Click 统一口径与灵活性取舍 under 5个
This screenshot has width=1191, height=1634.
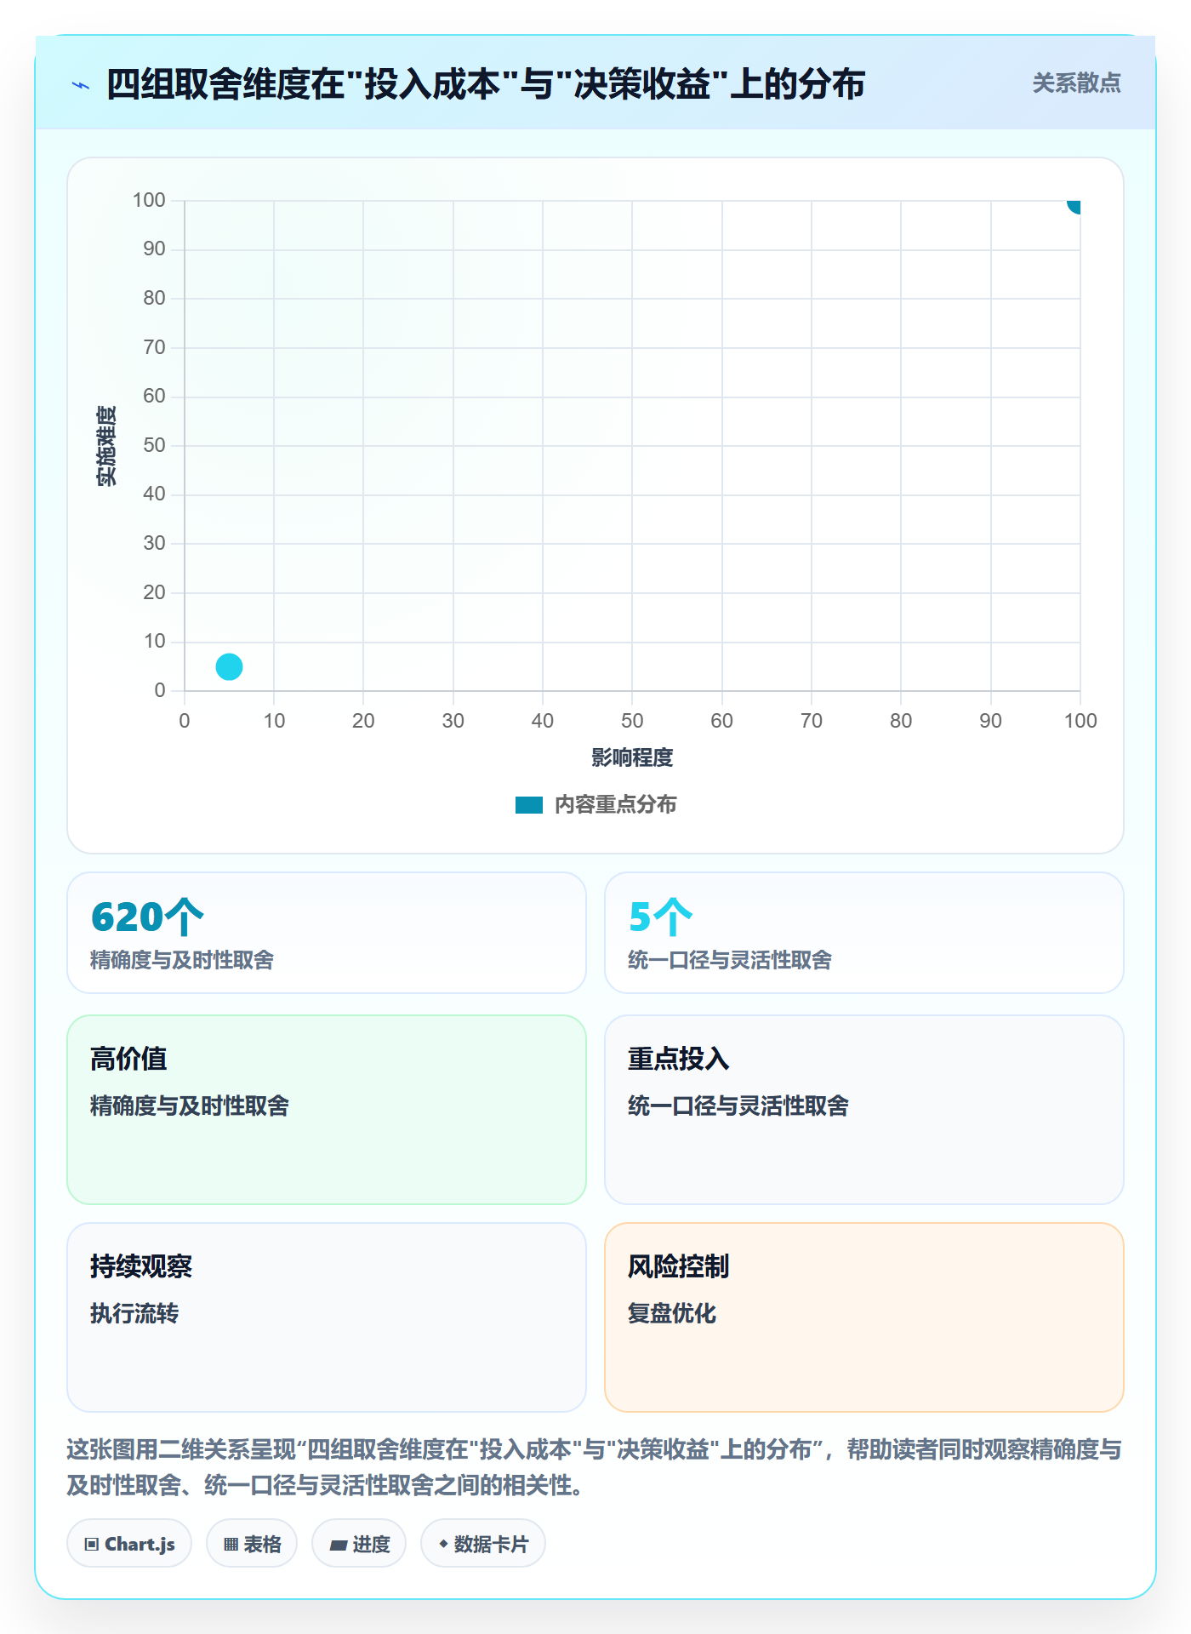point(730,960)
